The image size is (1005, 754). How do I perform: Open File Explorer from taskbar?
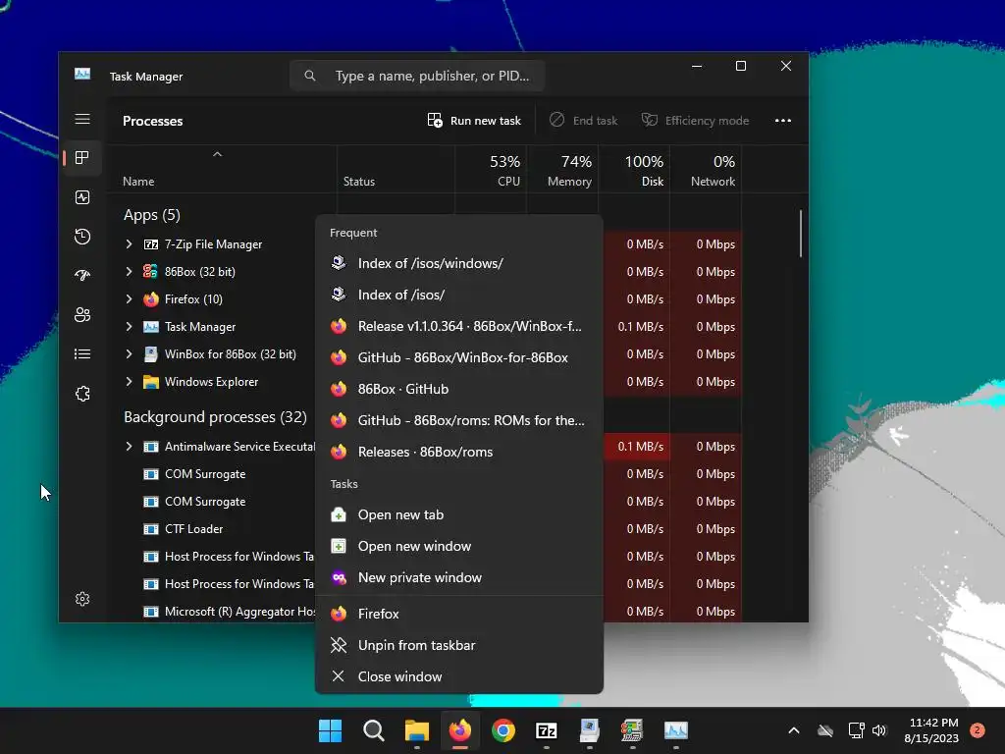416,730
